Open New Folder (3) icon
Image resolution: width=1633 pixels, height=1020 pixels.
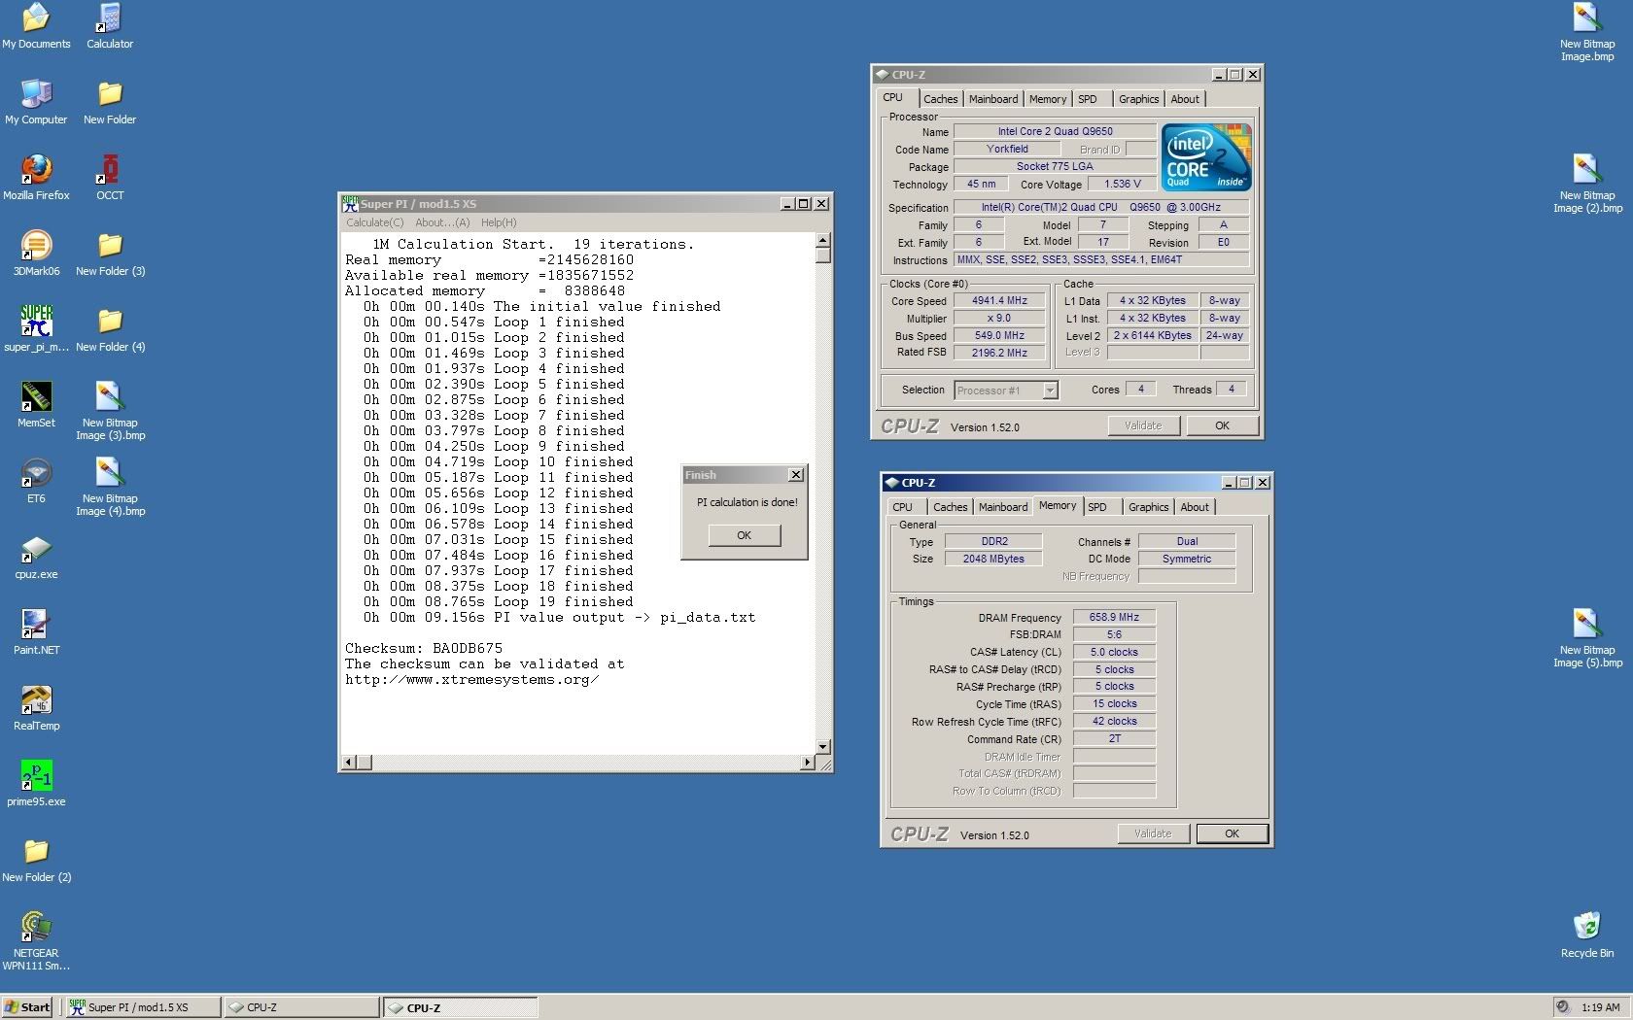tap(110, 253)
